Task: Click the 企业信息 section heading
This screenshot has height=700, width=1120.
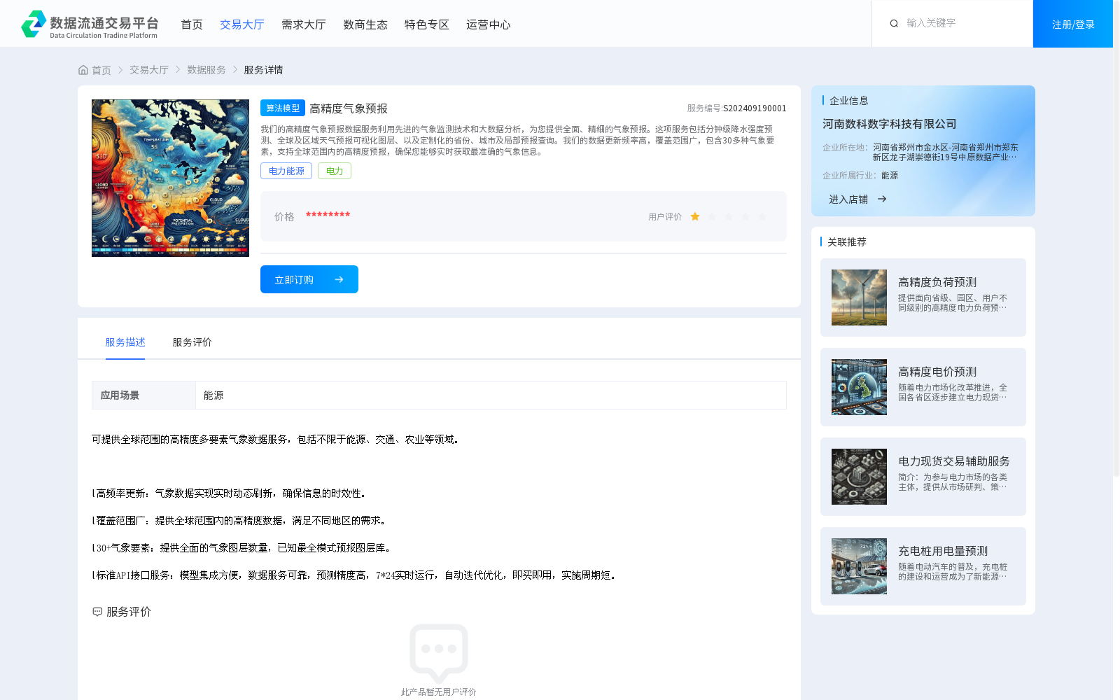Action: 849,101
